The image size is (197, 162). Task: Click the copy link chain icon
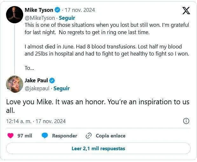pos(89,136)
